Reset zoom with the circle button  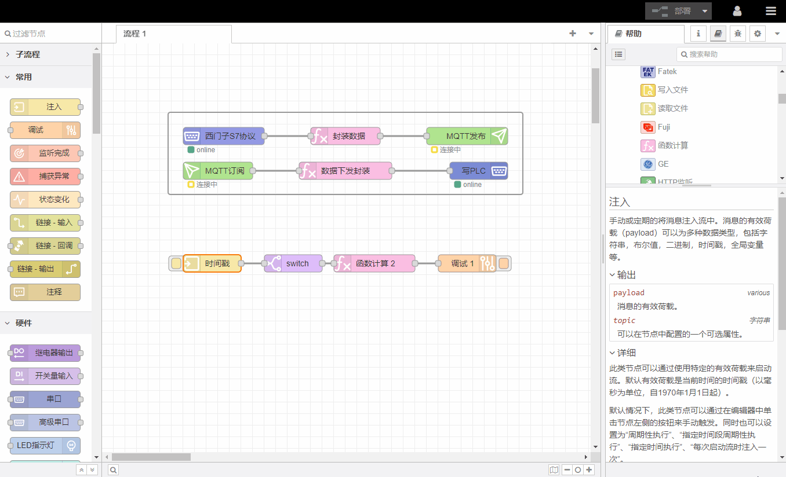point(578,470)
